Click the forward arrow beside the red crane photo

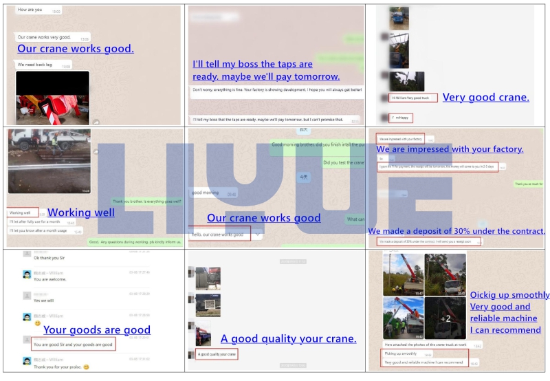coord(96,122)
